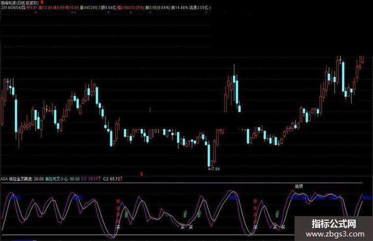
Task: Click the ASA indicator name label
Action: coord(4,179)
